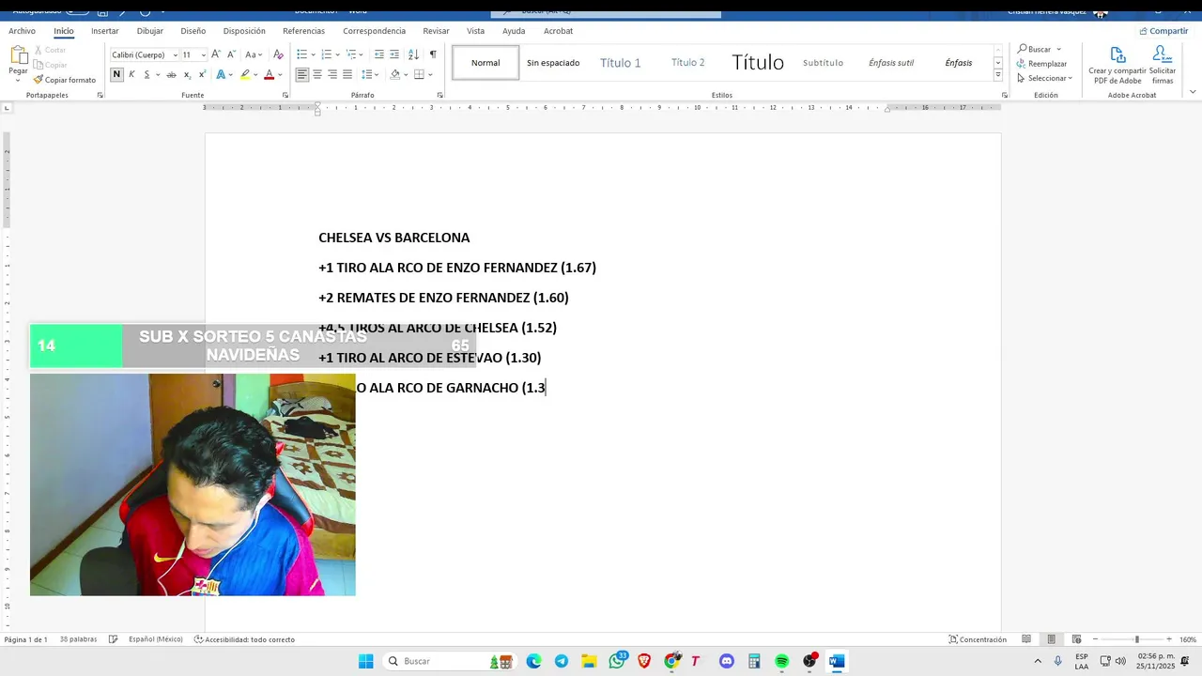
Task: Check Accesibilidad: todo correcto status
Action: [x=244, y=639]
